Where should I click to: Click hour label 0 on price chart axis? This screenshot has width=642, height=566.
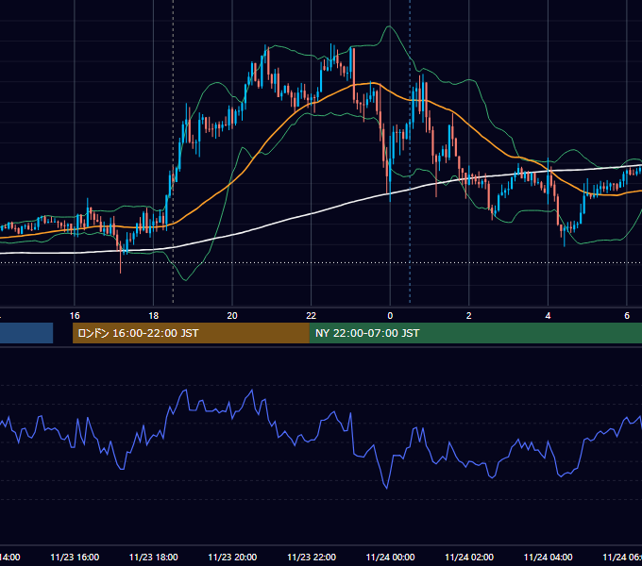point(390,316)
